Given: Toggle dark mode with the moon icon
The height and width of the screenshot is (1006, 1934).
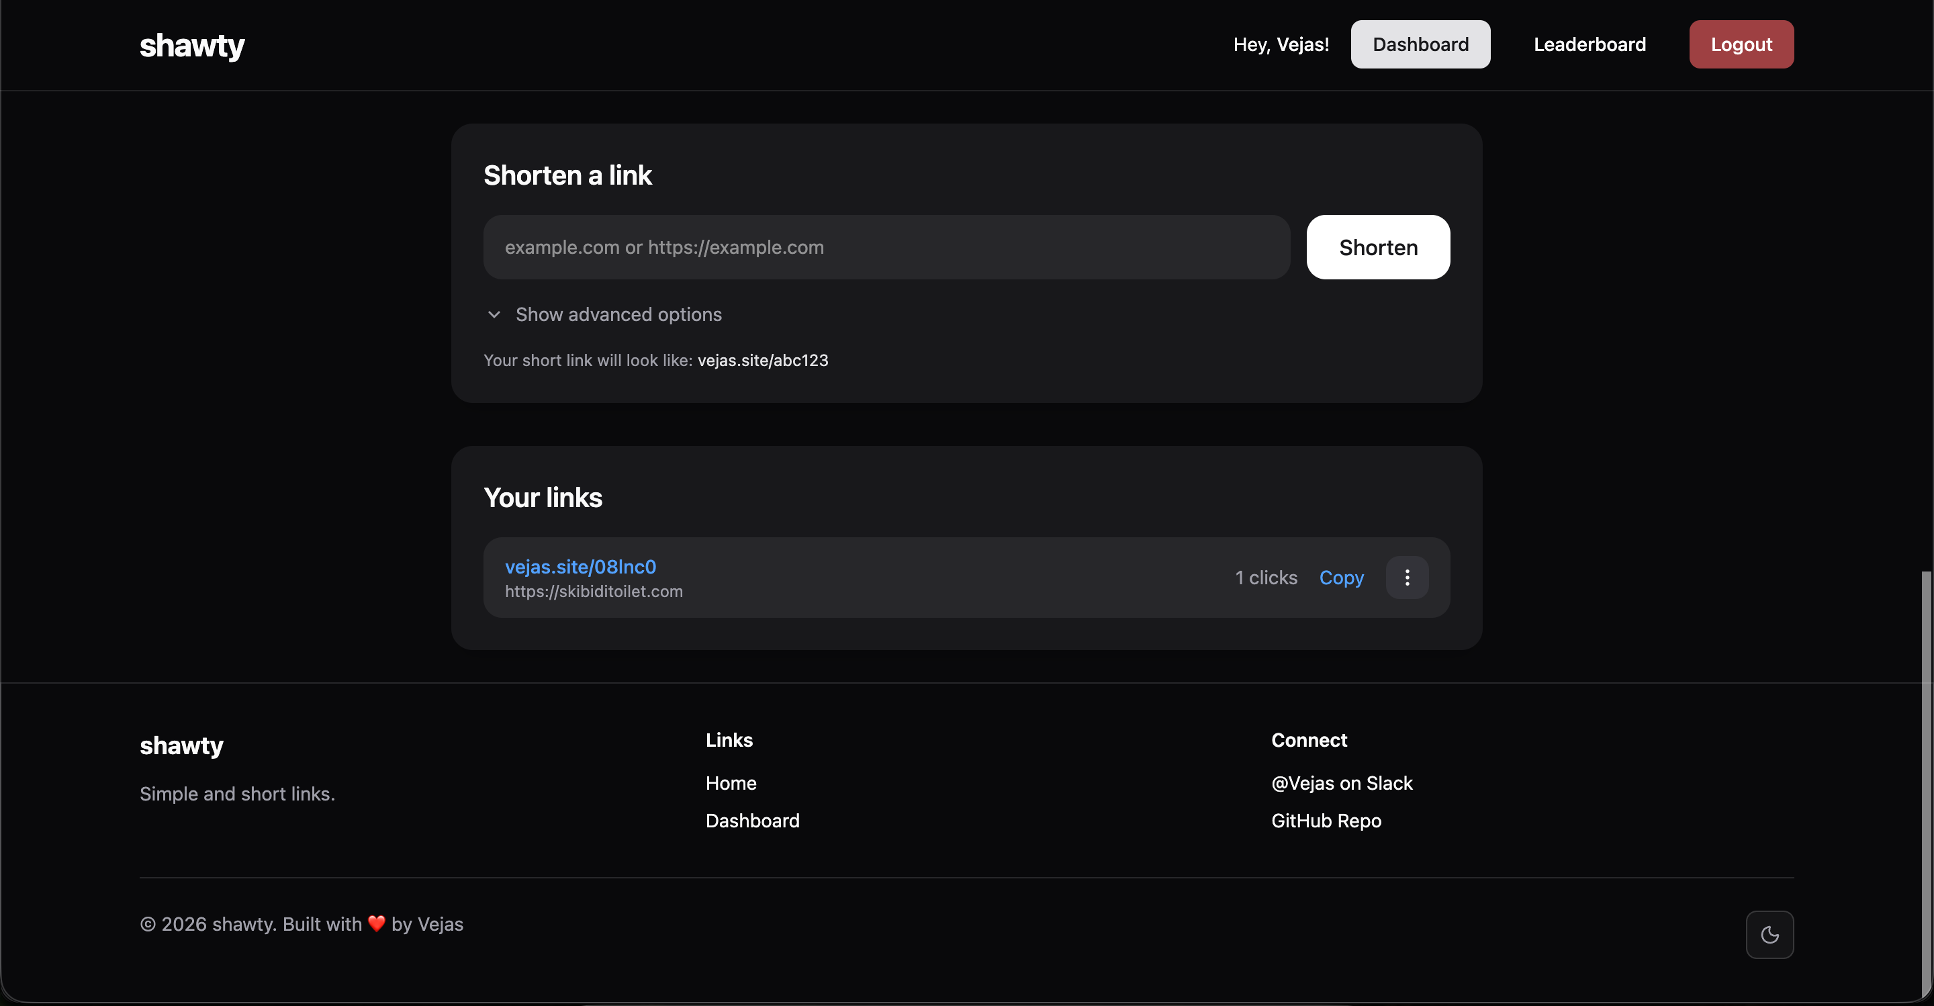Looking at the screenshot, I should pos(1769,934).
